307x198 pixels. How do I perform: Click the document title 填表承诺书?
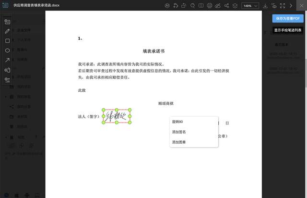click(x=153, y=51)
